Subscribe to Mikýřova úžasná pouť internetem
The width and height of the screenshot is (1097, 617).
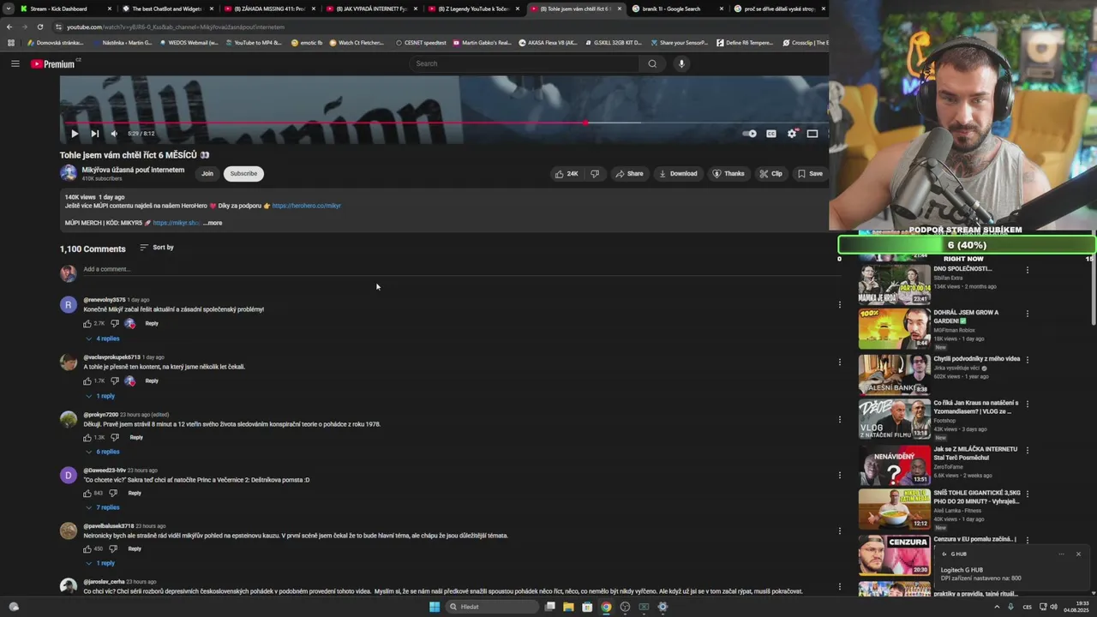pos(243,174)
